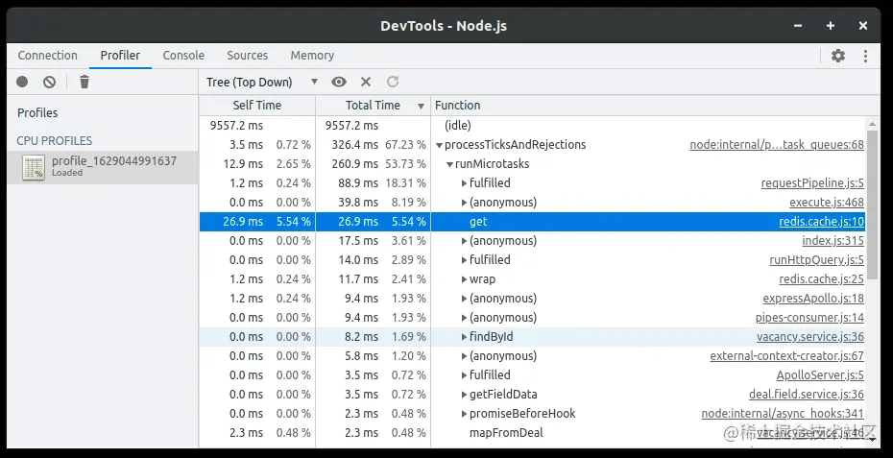This screenshot has width=893, height=458.
Task: Open the three-dot customize menu
Action: click(866, 56)
